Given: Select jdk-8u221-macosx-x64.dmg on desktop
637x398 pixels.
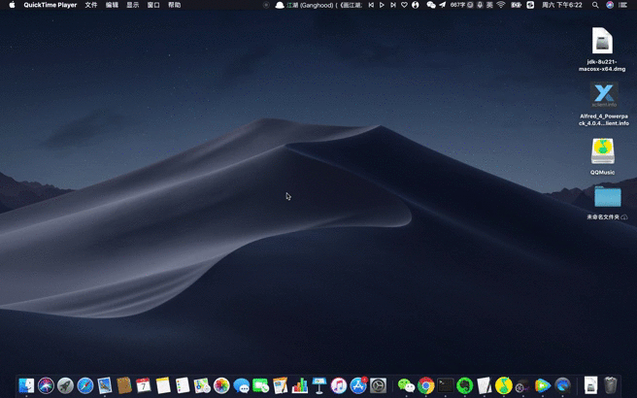Looking at the screenshot, I should pos(602,50).
